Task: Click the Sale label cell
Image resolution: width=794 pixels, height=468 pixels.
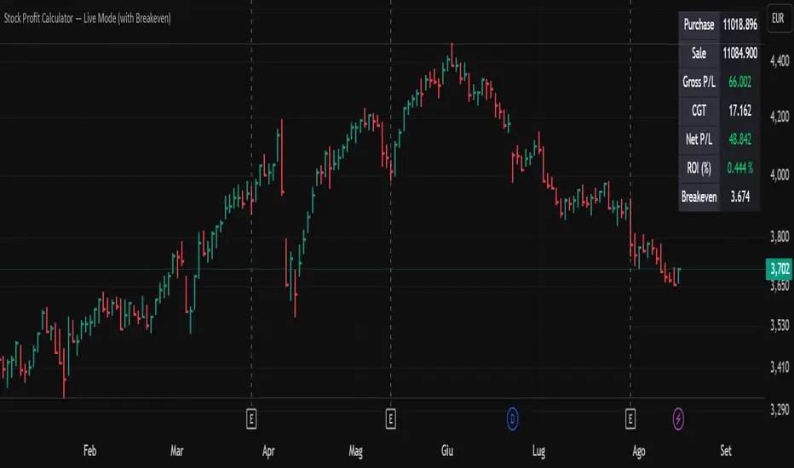Action: [x=699, y=54]
